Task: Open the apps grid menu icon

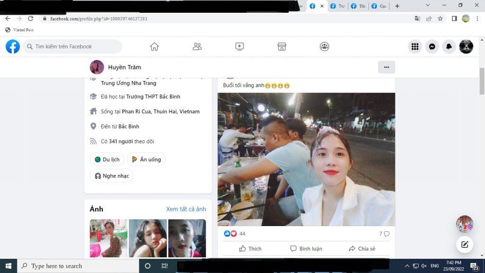Action: [x=415, y=46]
